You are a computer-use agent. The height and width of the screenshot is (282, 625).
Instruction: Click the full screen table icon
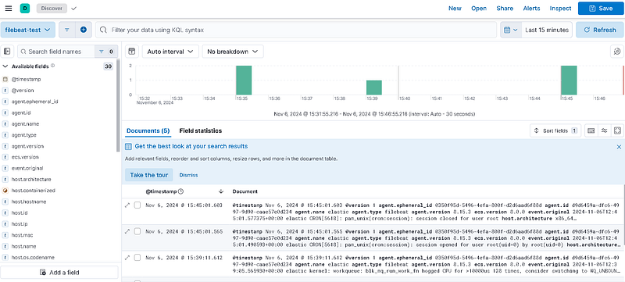coord(617,130)
